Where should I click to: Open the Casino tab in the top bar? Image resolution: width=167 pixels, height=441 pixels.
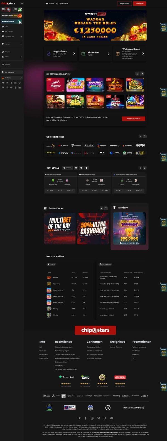pyautogui.click(x=50, y=4)
